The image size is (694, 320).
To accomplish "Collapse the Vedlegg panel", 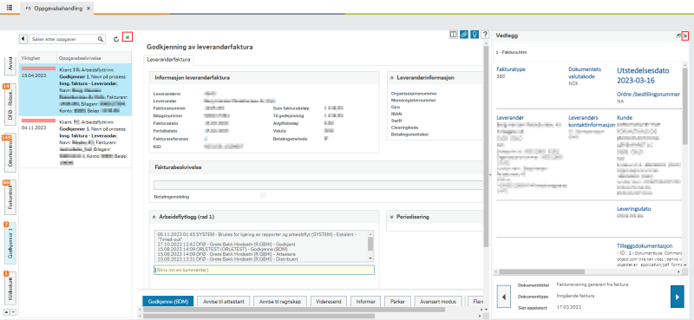I will click(686, 36).
